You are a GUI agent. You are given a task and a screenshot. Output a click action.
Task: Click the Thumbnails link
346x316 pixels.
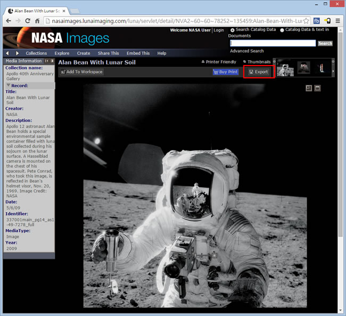[257, 62]
